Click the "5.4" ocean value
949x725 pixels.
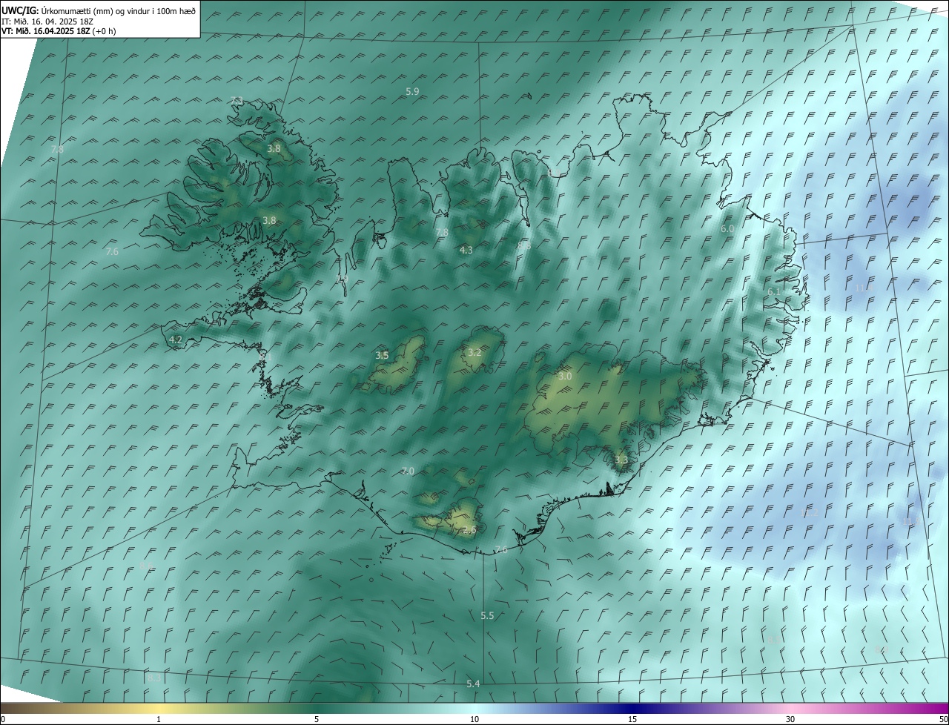click(473, 683)
